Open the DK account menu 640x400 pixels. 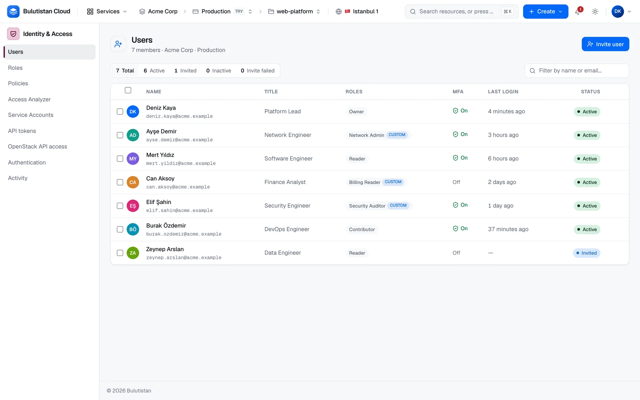point(621,12)
